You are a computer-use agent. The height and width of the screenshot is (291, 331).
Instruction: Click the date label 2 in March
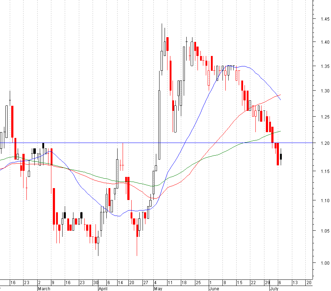39,283
